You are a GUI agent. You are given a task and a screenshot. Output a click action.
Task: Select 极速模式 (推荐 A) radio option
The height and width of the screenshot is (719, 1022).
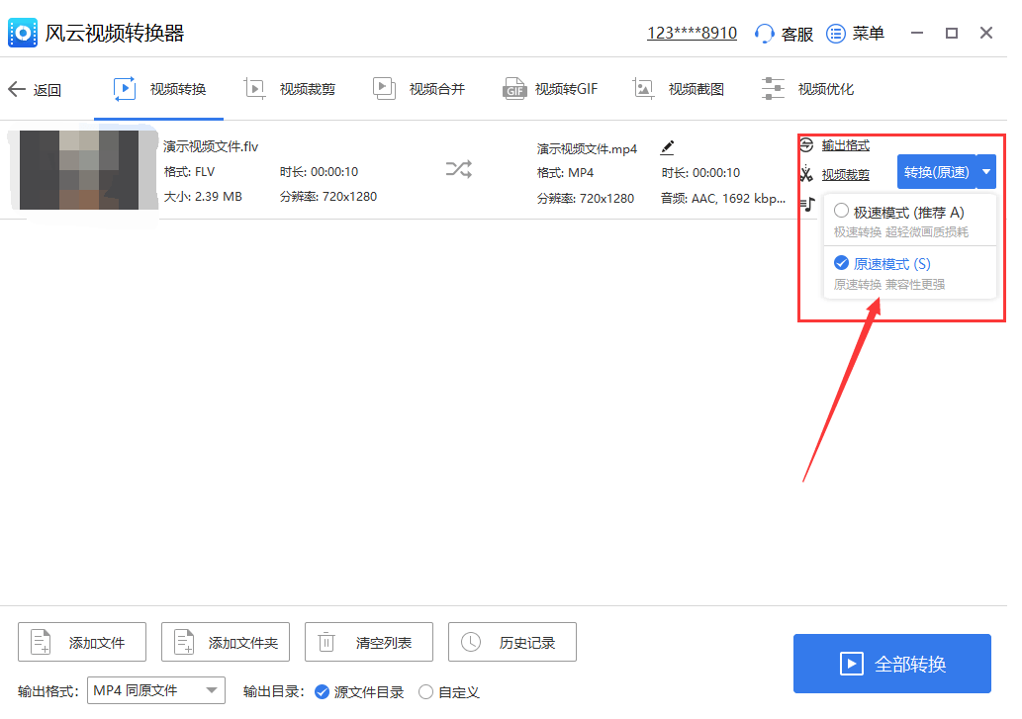[x=841, y=212]
